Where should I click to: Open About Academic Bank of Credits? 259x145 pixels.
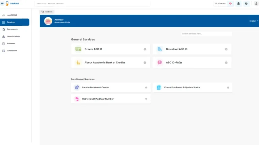(111, 62)
